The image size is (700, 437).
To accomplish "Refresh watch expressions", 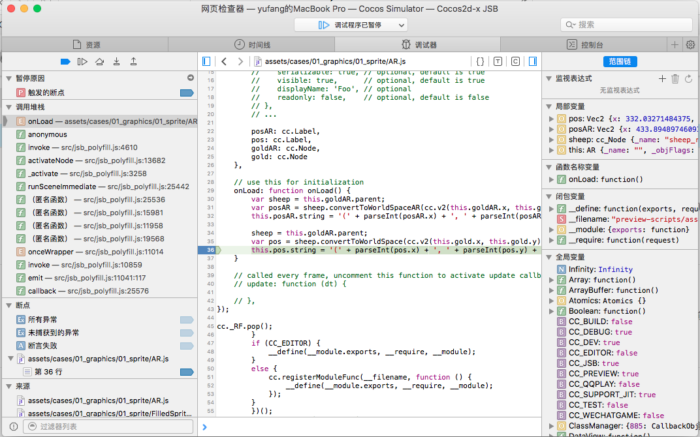I will (x=688, y=79).
